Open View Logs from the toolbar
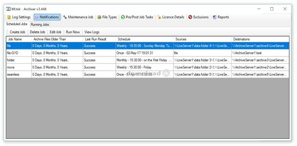The width and height of the screenshot is (297, 146). tap(92, 32)
